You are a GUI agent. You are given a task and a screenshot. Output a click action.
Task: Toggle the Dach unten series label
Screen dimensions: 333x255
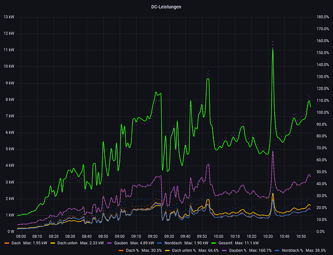(x=68, y=243)
